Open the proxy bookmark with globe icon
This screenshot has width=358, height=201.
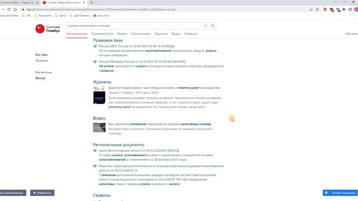click(x=101, y=16)
